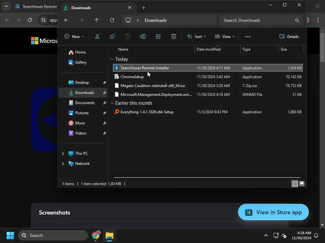Click the Chrome page vertical scrollbar

[x=322, y=47]
